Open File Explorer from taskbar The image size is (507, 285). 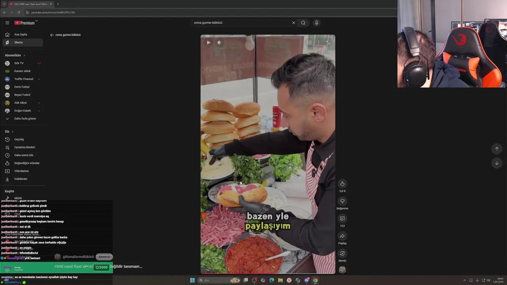(280, 280)
